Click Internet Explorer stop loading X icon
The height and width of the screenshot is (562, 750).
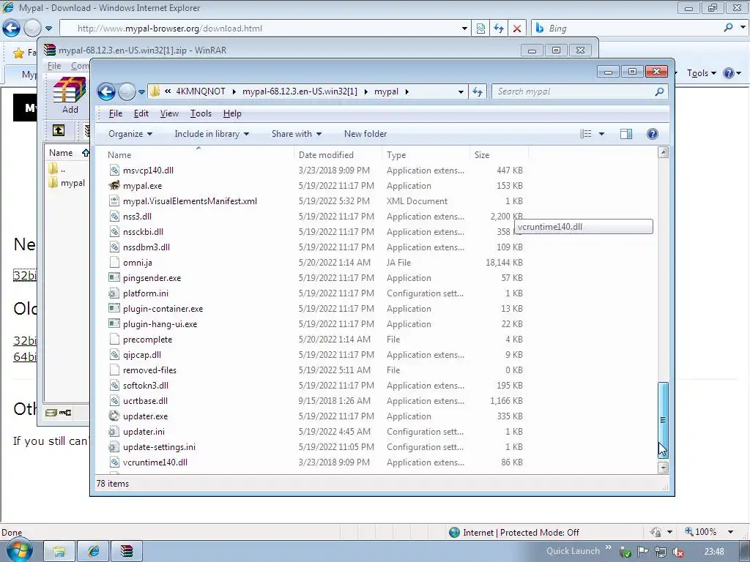pyautogui.click(x=516, y=29)
